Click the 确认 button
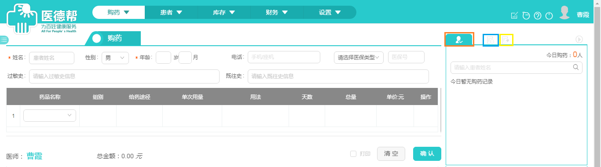 pos(427,154)
